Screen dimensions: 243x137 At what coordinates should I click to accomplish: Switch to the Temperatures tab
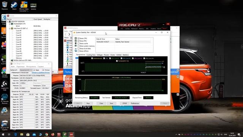tap(81, 55)
